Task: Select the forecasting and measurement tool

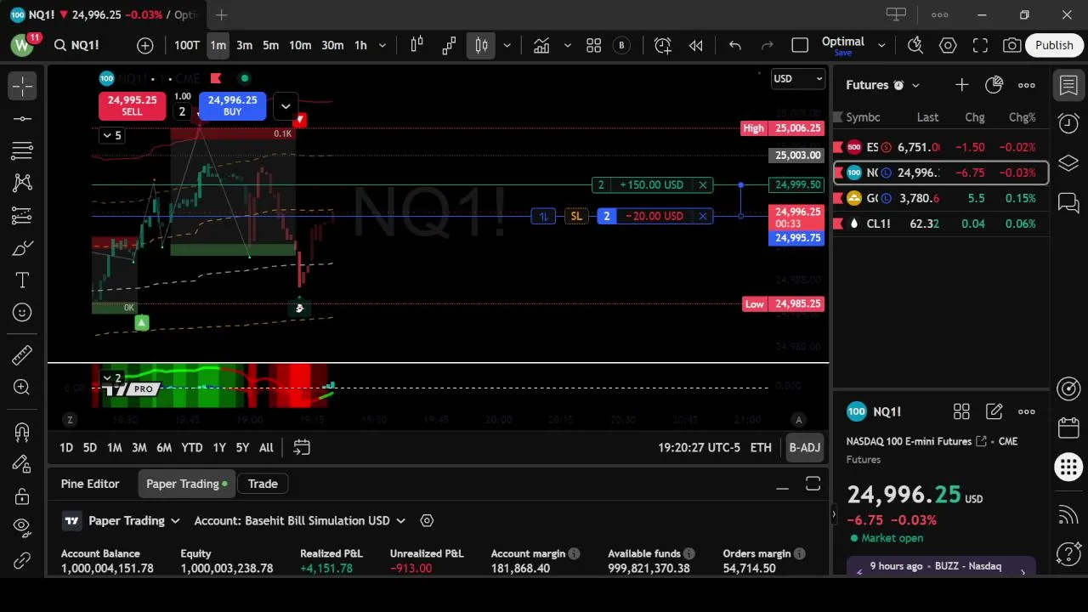Action: coord(22,215)
